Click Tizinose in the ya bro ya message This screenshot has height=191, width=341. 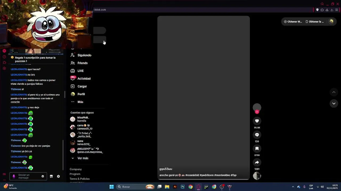tap(16, 151)
